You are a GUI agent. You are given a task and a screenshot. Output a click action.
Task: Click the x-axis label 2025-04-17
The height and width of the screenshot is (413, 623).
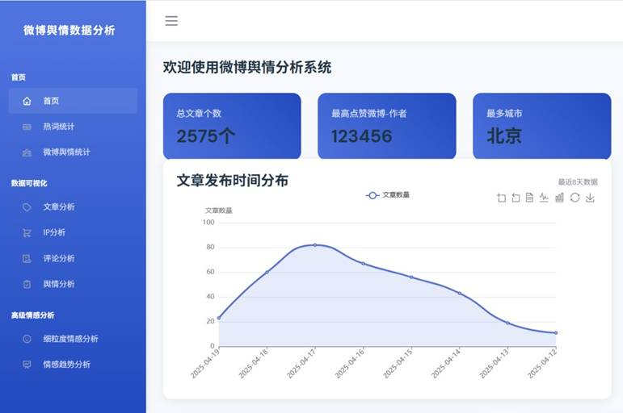pyautogui.click(x=301, y=363)
